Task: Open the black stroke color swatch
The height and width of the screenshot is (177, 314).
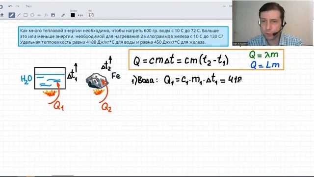Action: pyautogui.click(x=73, y=15)
